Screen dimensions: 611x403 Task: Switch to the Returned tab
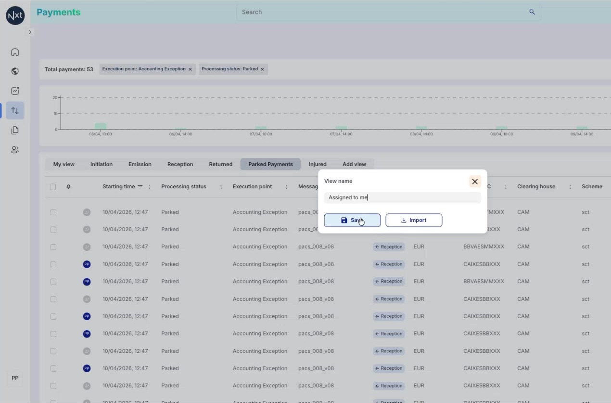(x=221, y=164)
